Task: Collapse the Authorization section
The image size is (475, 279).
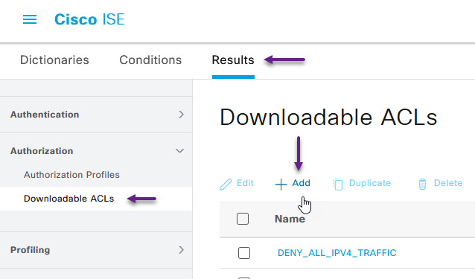Action: tap(96, 151)
